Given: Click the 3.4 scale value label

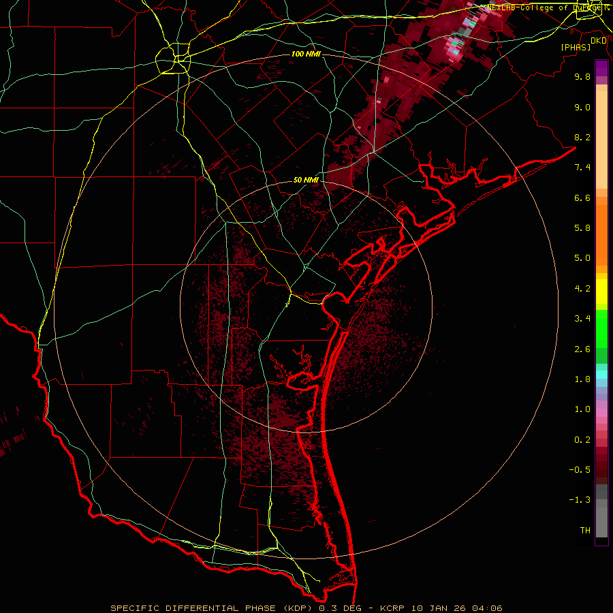Looking at the screenshot, I should [x=582, y=319].
